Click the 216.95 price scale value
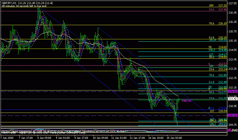Image resolution: width=238 pixels, height=140 pixels. point(232,13)
